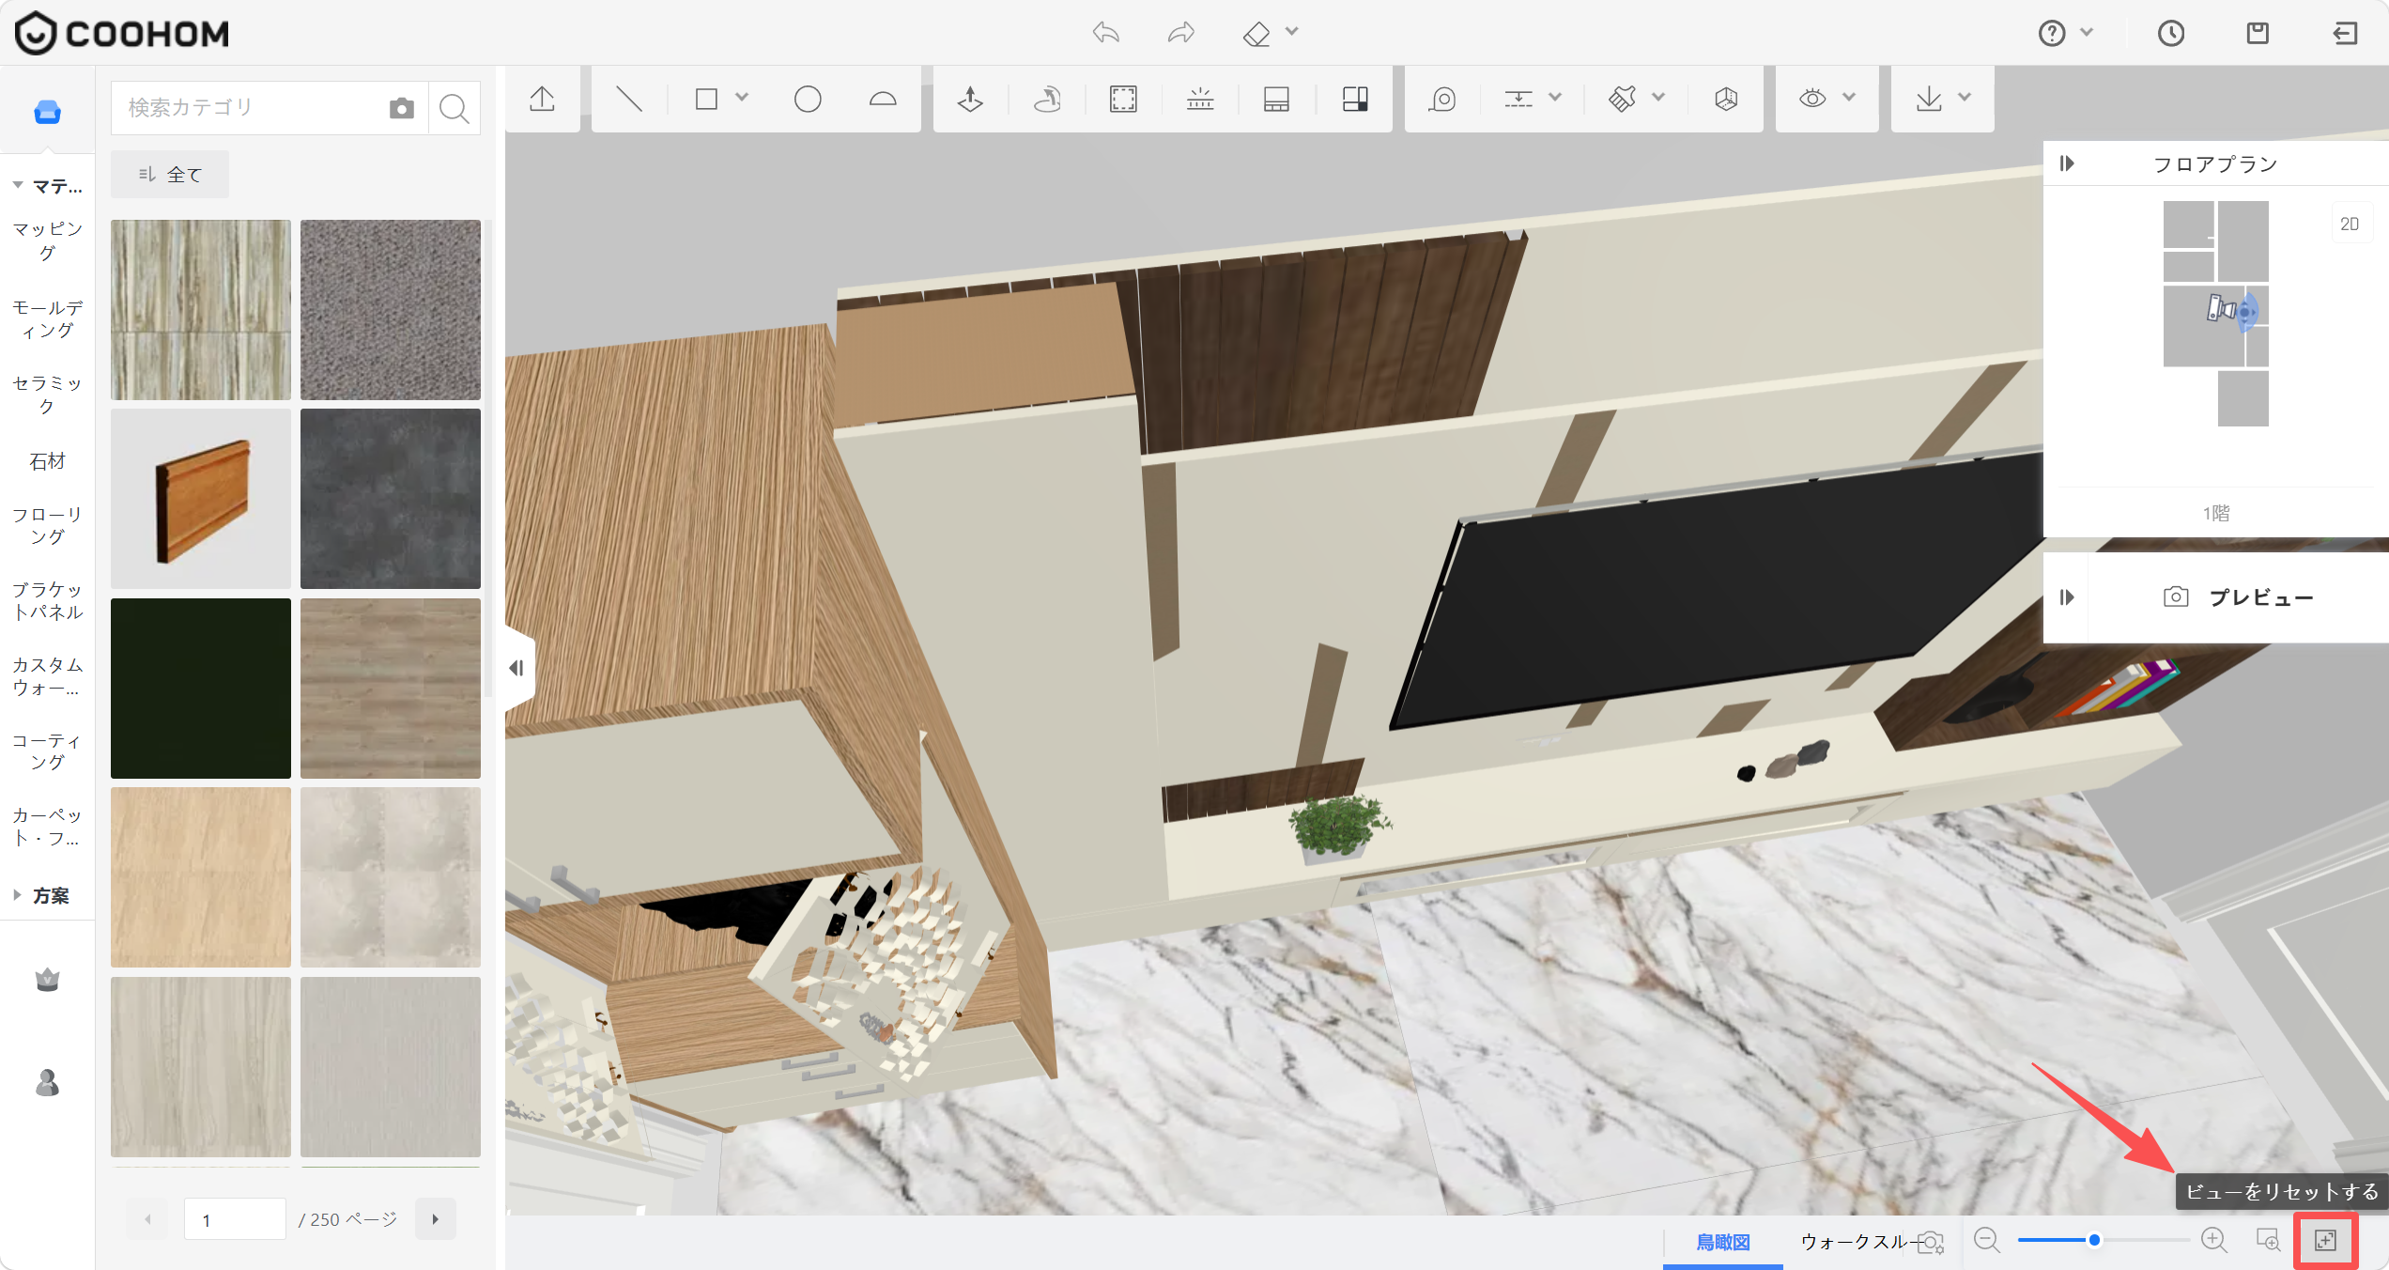Viewport: 2389px width, 1270px height.
Task: Click the exit project icon
Action: point(2345,34)
